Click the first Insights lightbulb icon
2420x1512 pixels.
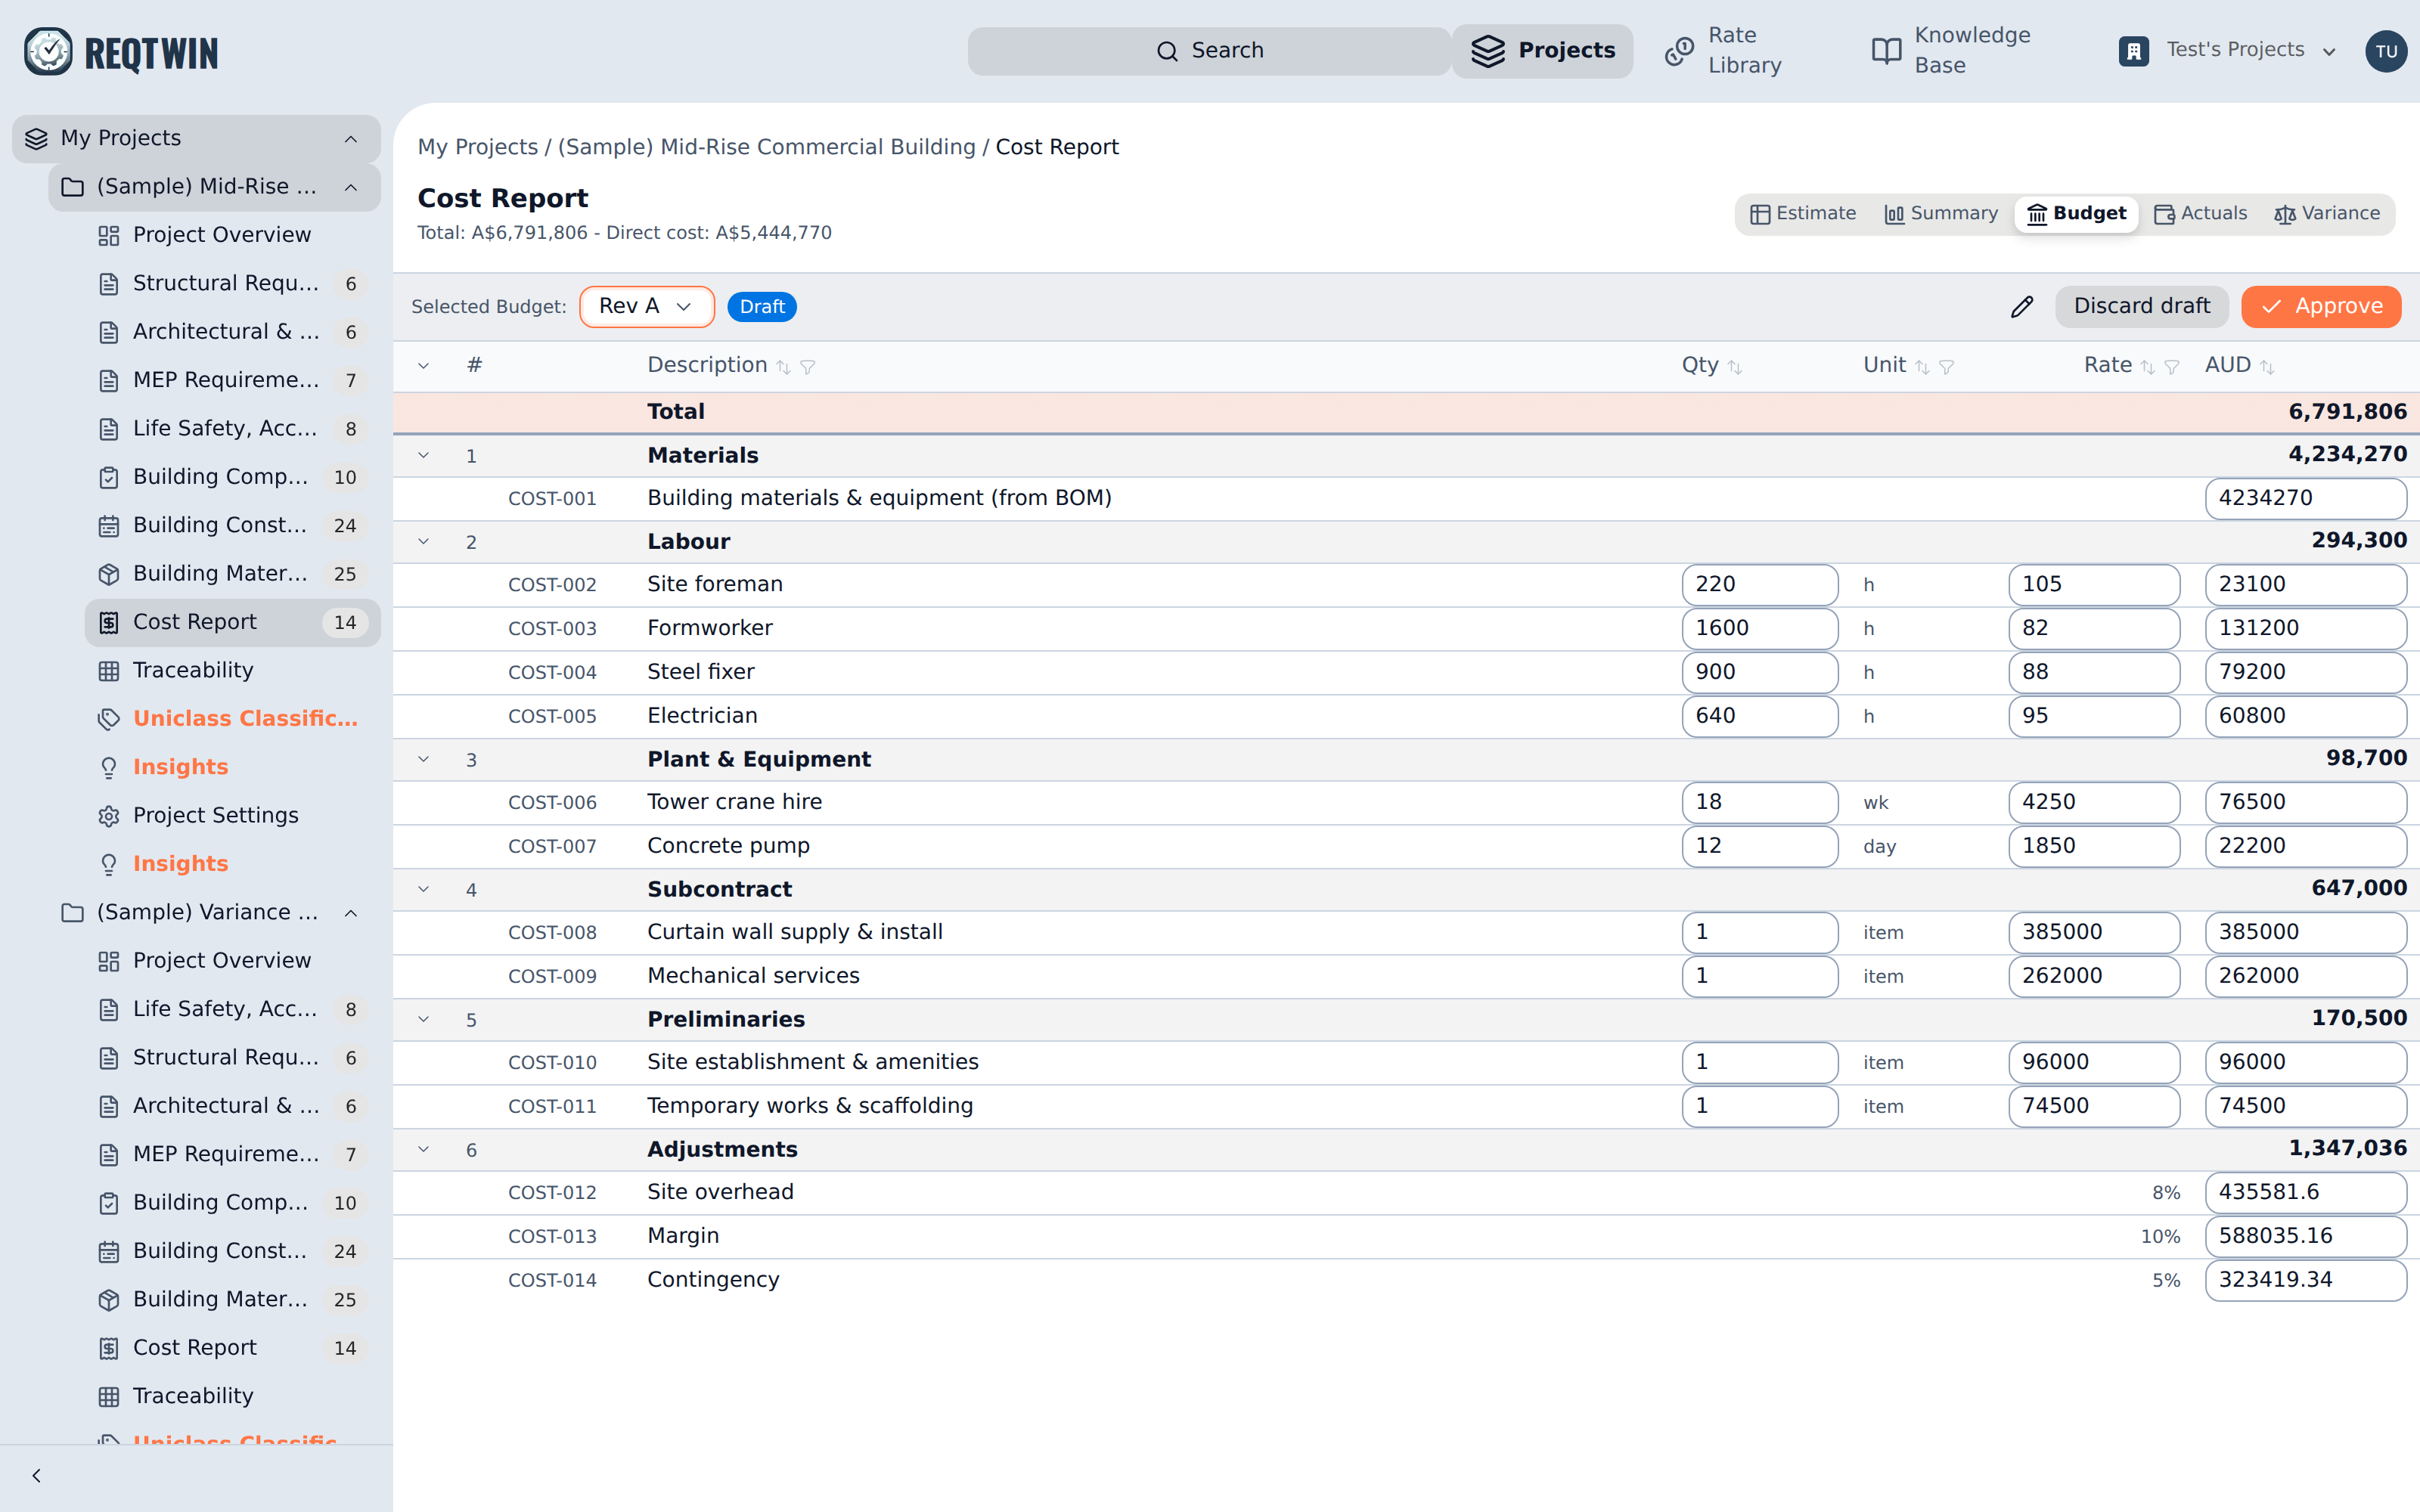tap(109, 767)
